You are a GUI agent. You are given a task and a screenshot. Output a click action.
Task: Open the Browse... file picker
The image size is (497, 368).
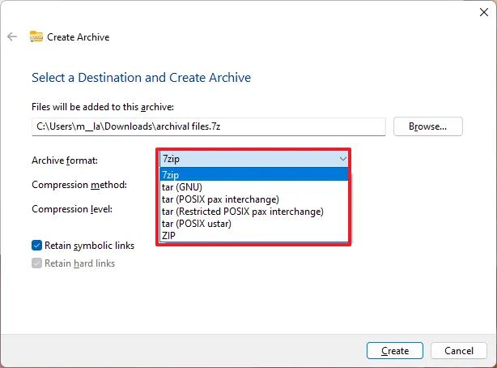[x=428, y=126]
